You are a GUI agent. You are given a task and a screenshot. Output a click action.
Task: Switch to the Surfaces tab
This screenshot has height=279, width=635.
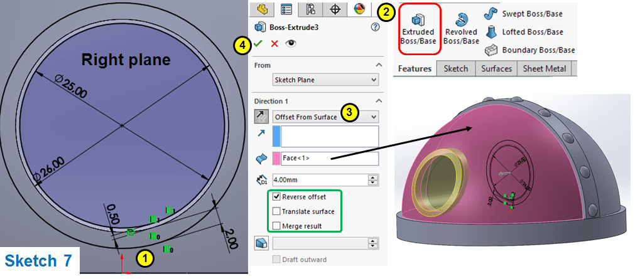(496, 69)
